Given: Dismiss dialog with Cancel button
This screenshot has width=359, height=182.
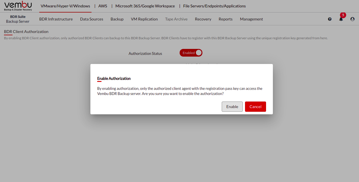Looking at the screenshot, I should [x=256, y=107].
